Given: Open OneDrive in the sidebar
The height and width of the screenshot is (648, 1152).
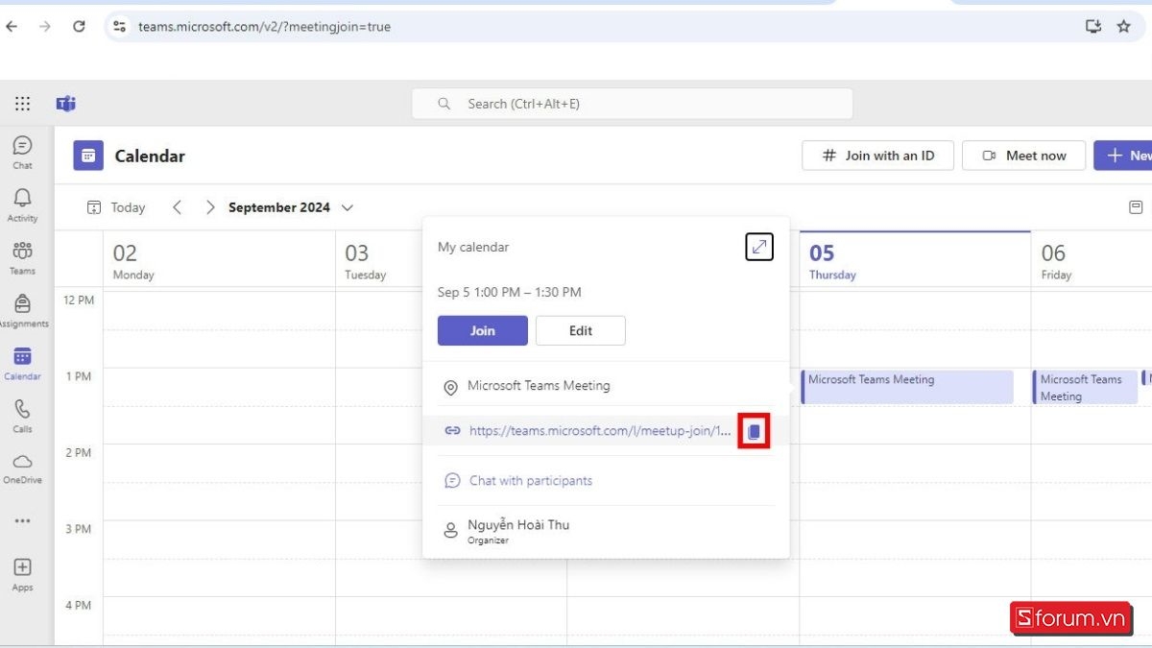Looking at the screenshot, I should click(22, 469).
